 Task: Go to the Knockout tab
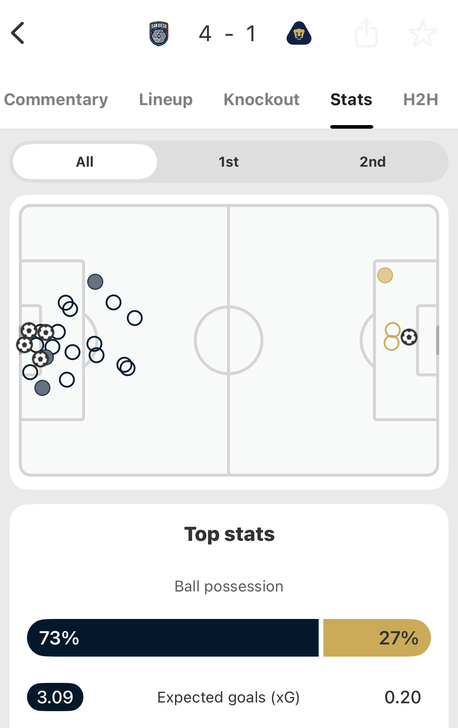(x=261, y=100)
